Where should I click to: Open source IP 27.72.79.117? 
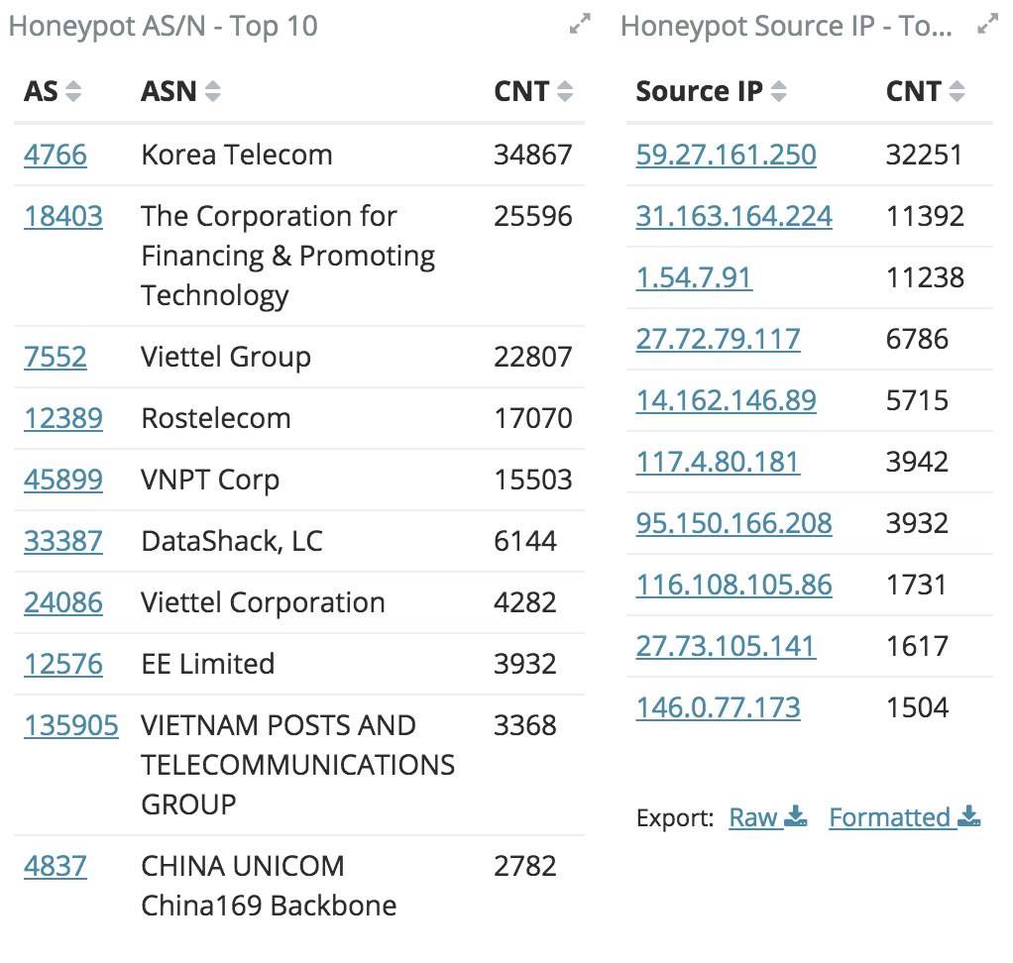[719, 339]
